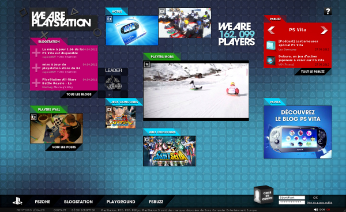
Task: Open the question mark help icon
Action: pyautogui.click(x=328, y=12)
